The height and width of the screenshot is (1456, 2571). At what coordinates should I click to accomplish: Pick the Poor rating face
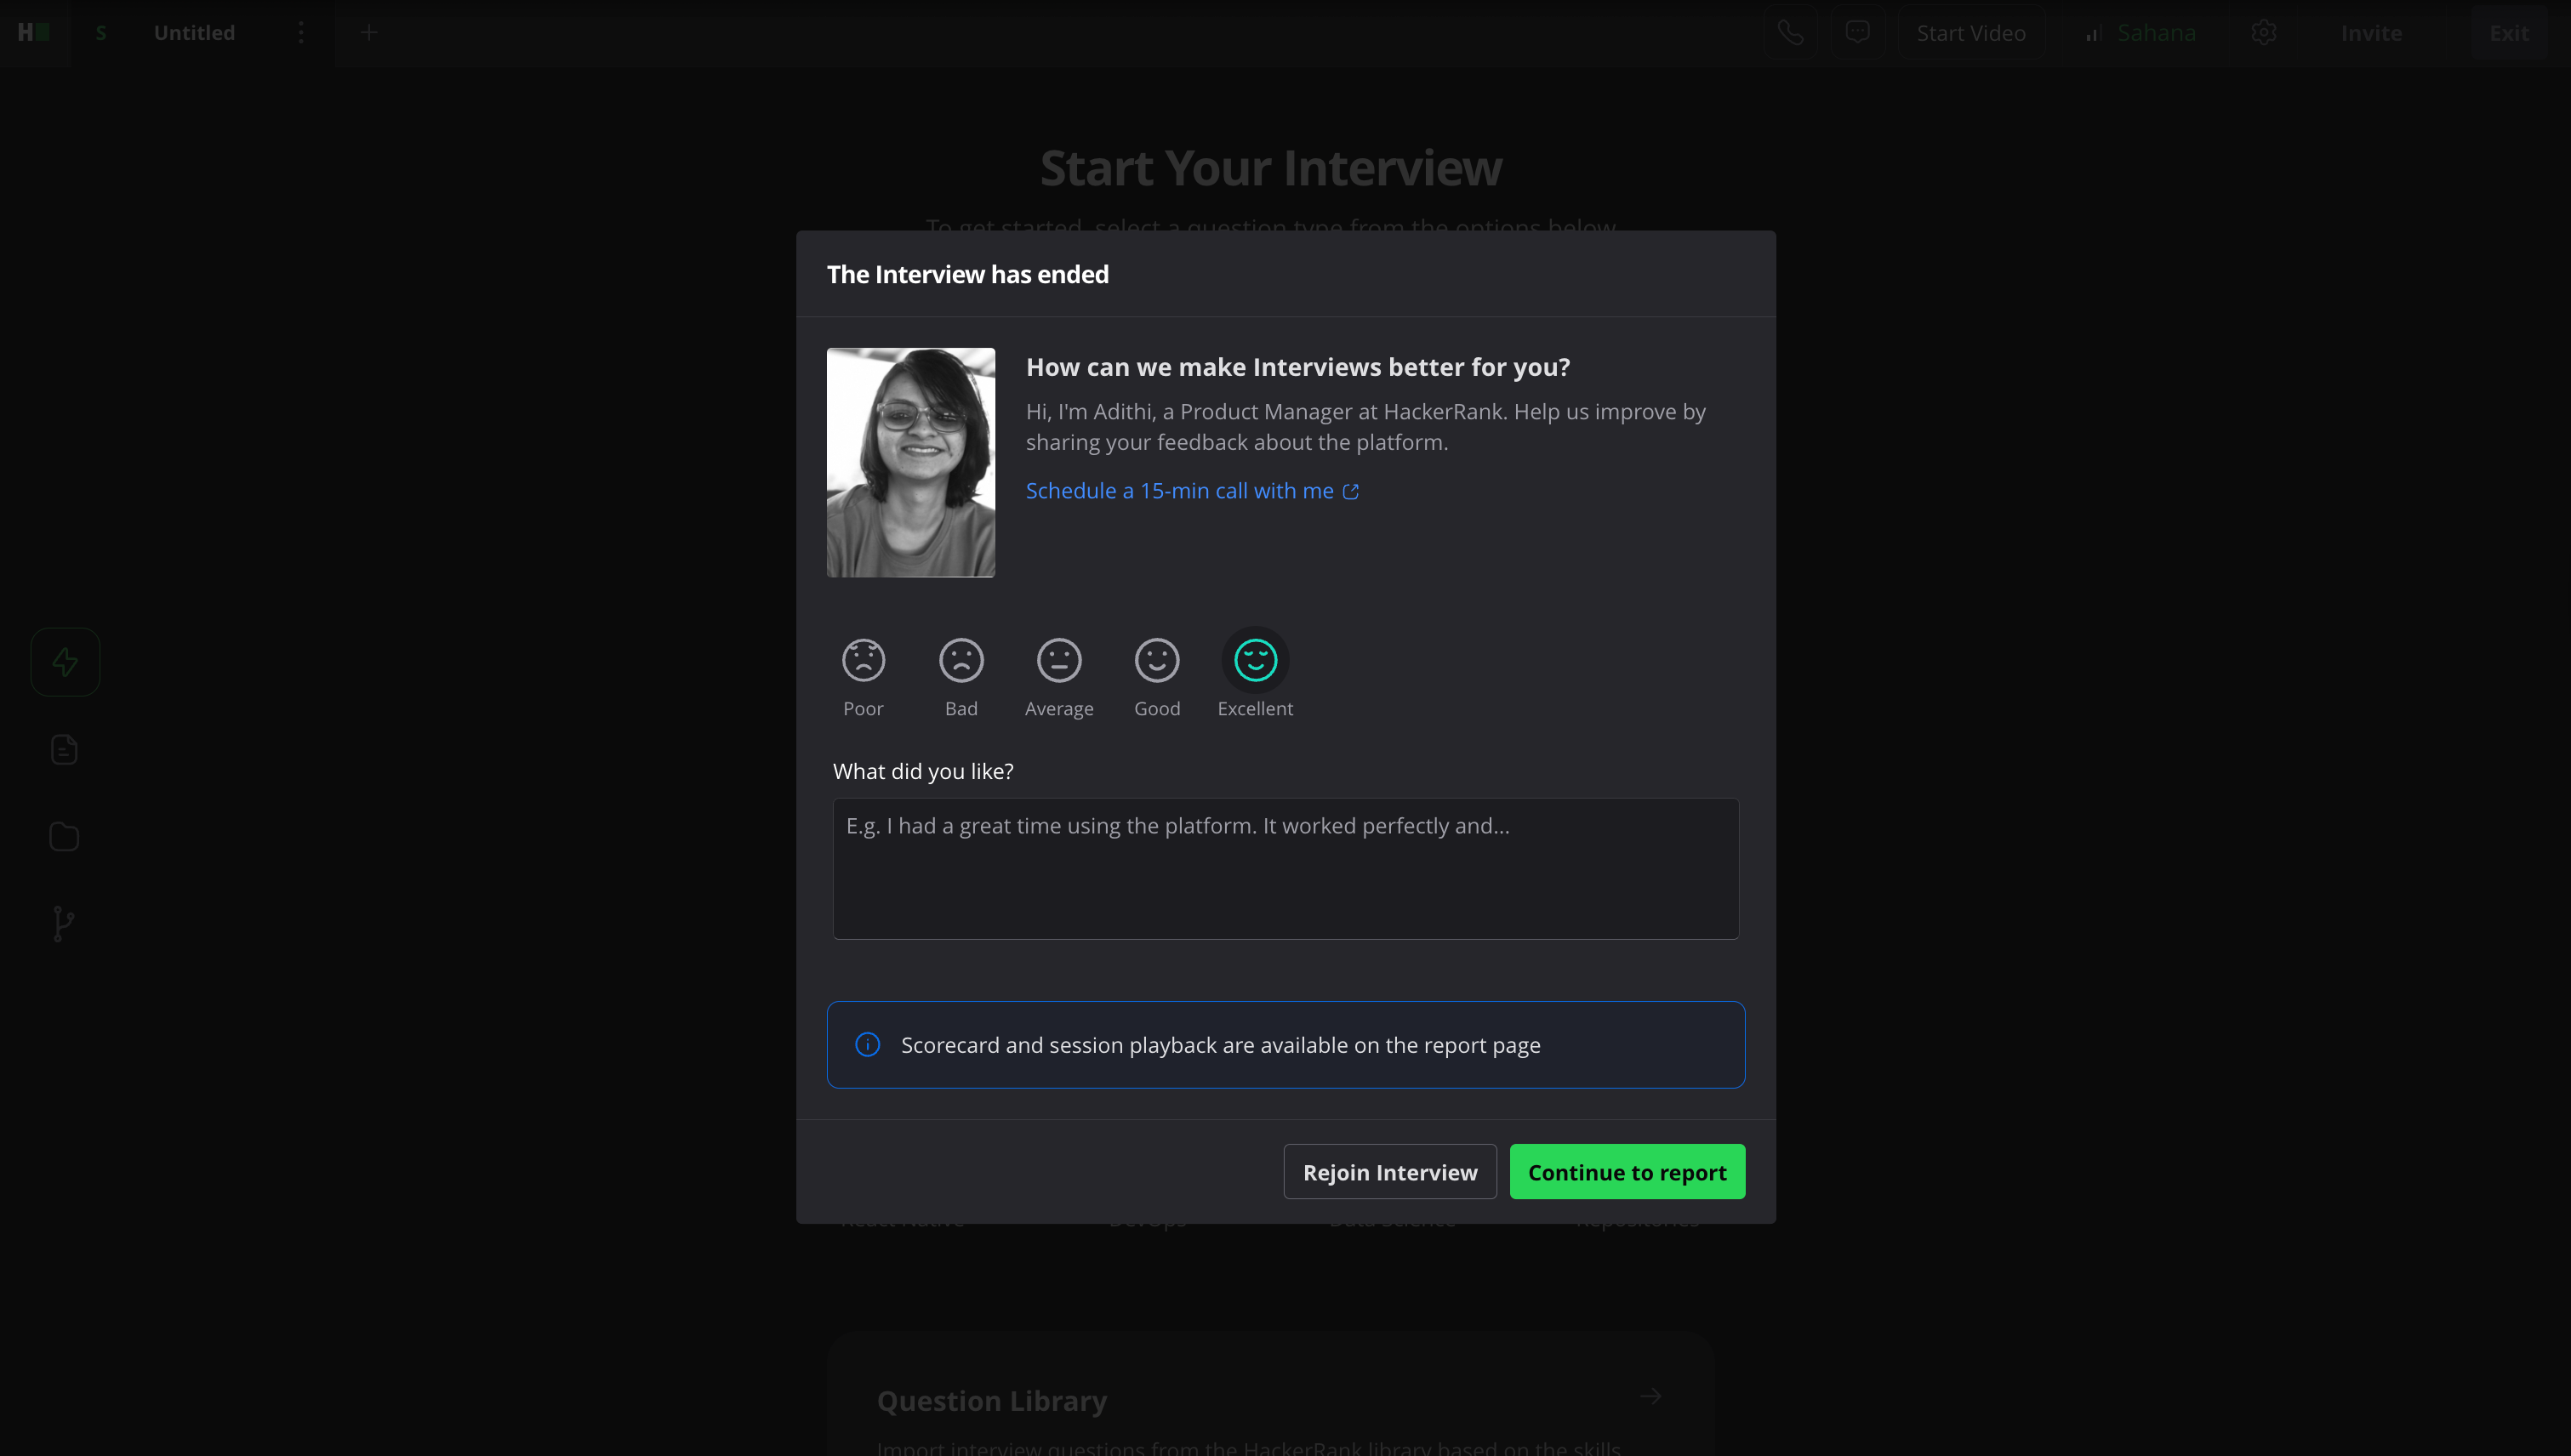(863, 661)
